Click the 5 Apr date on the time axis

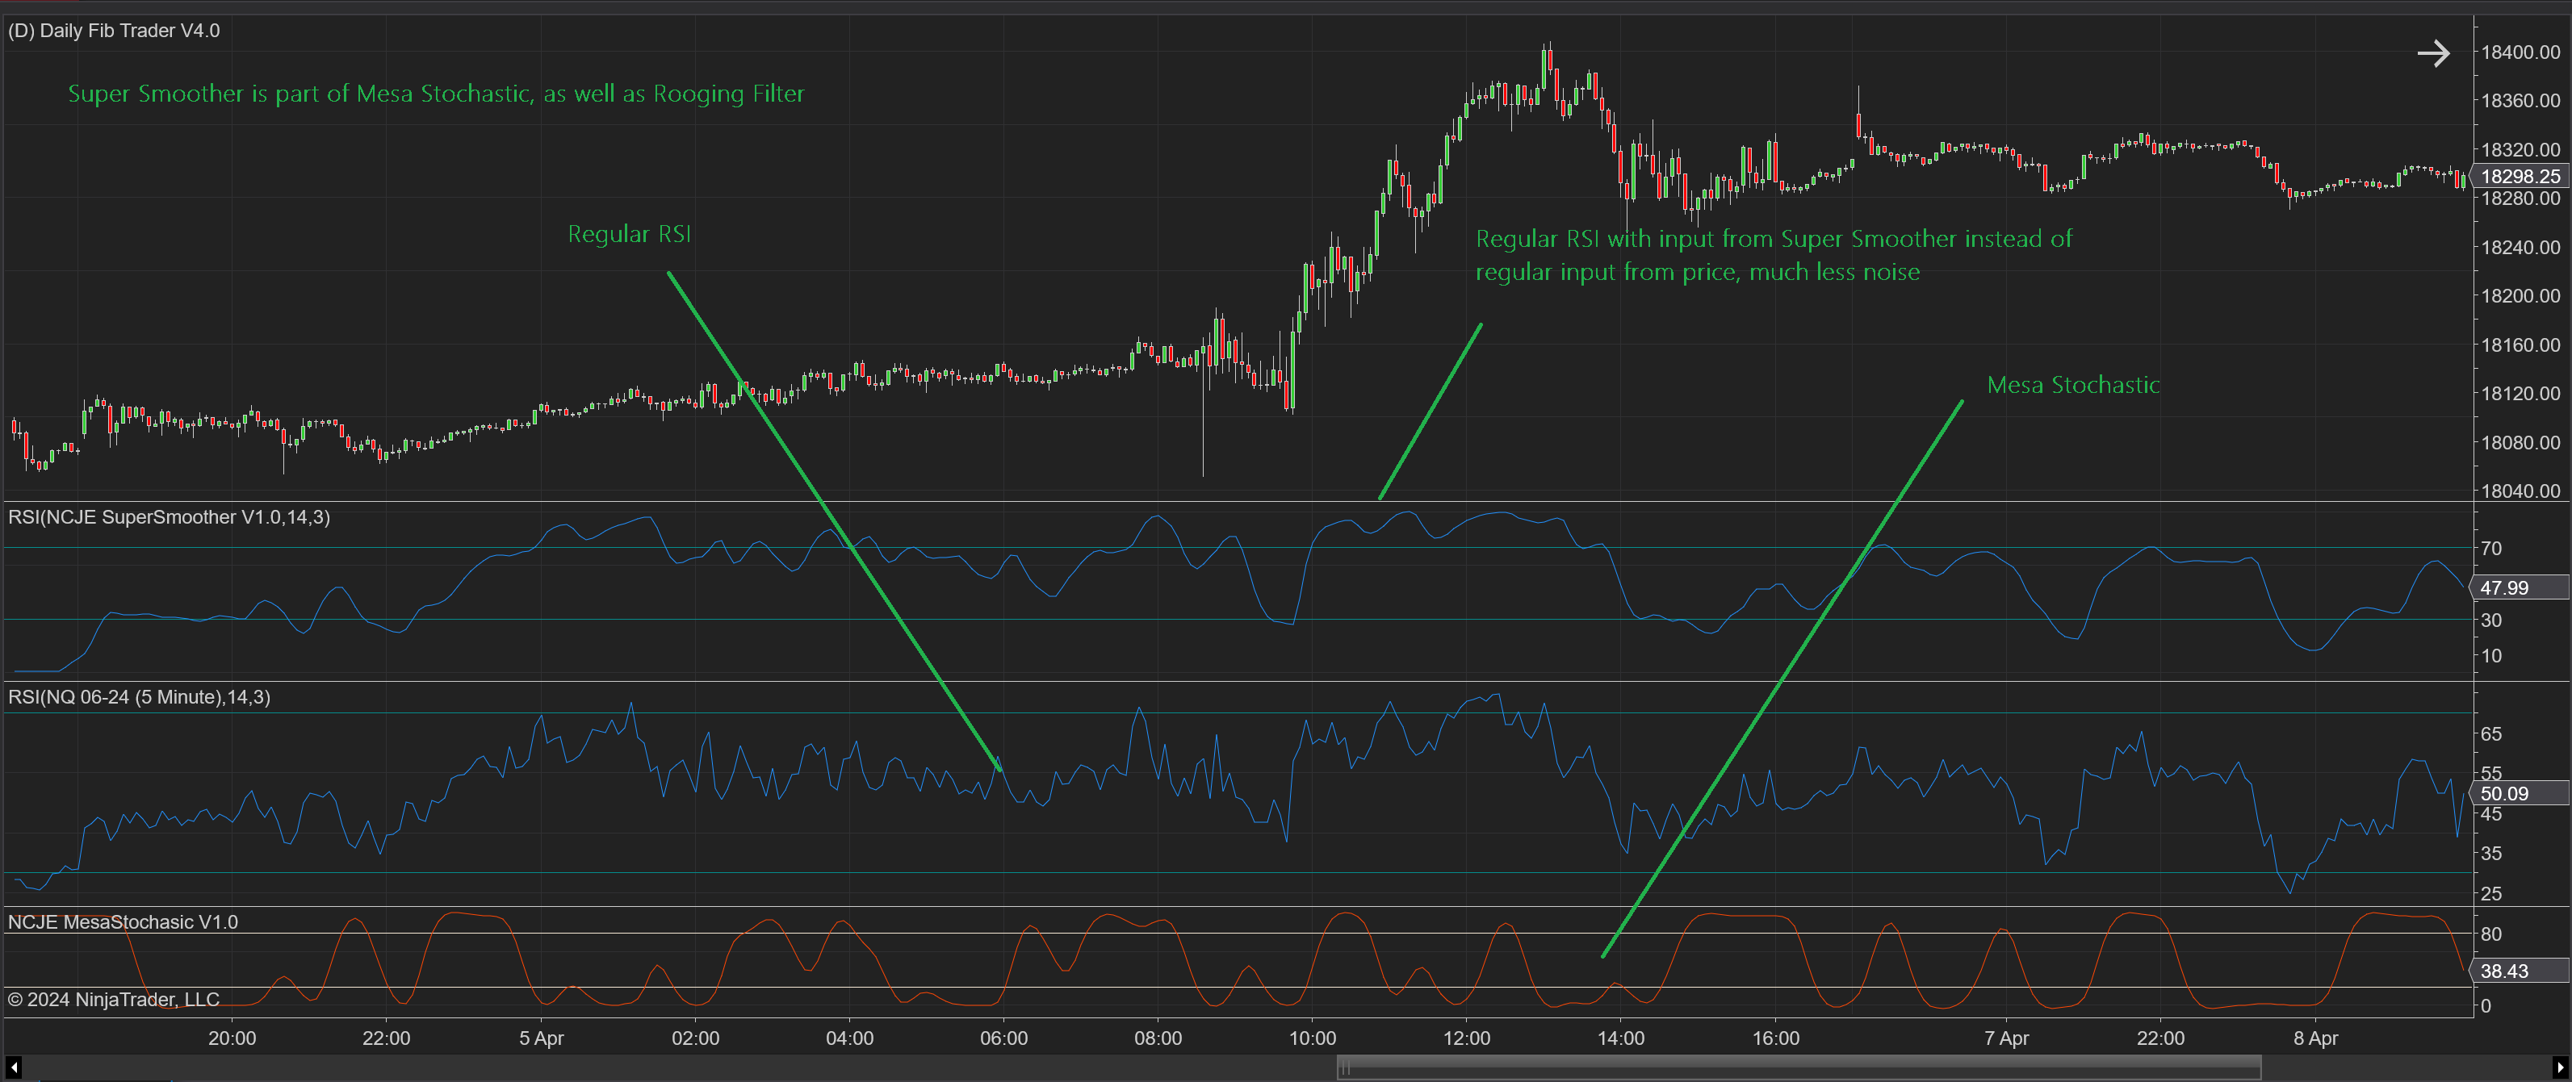tap(541, 1038)
